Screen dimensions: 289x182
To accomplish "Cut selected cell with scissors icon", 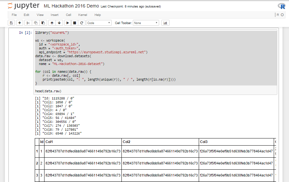I will [28, 23].
